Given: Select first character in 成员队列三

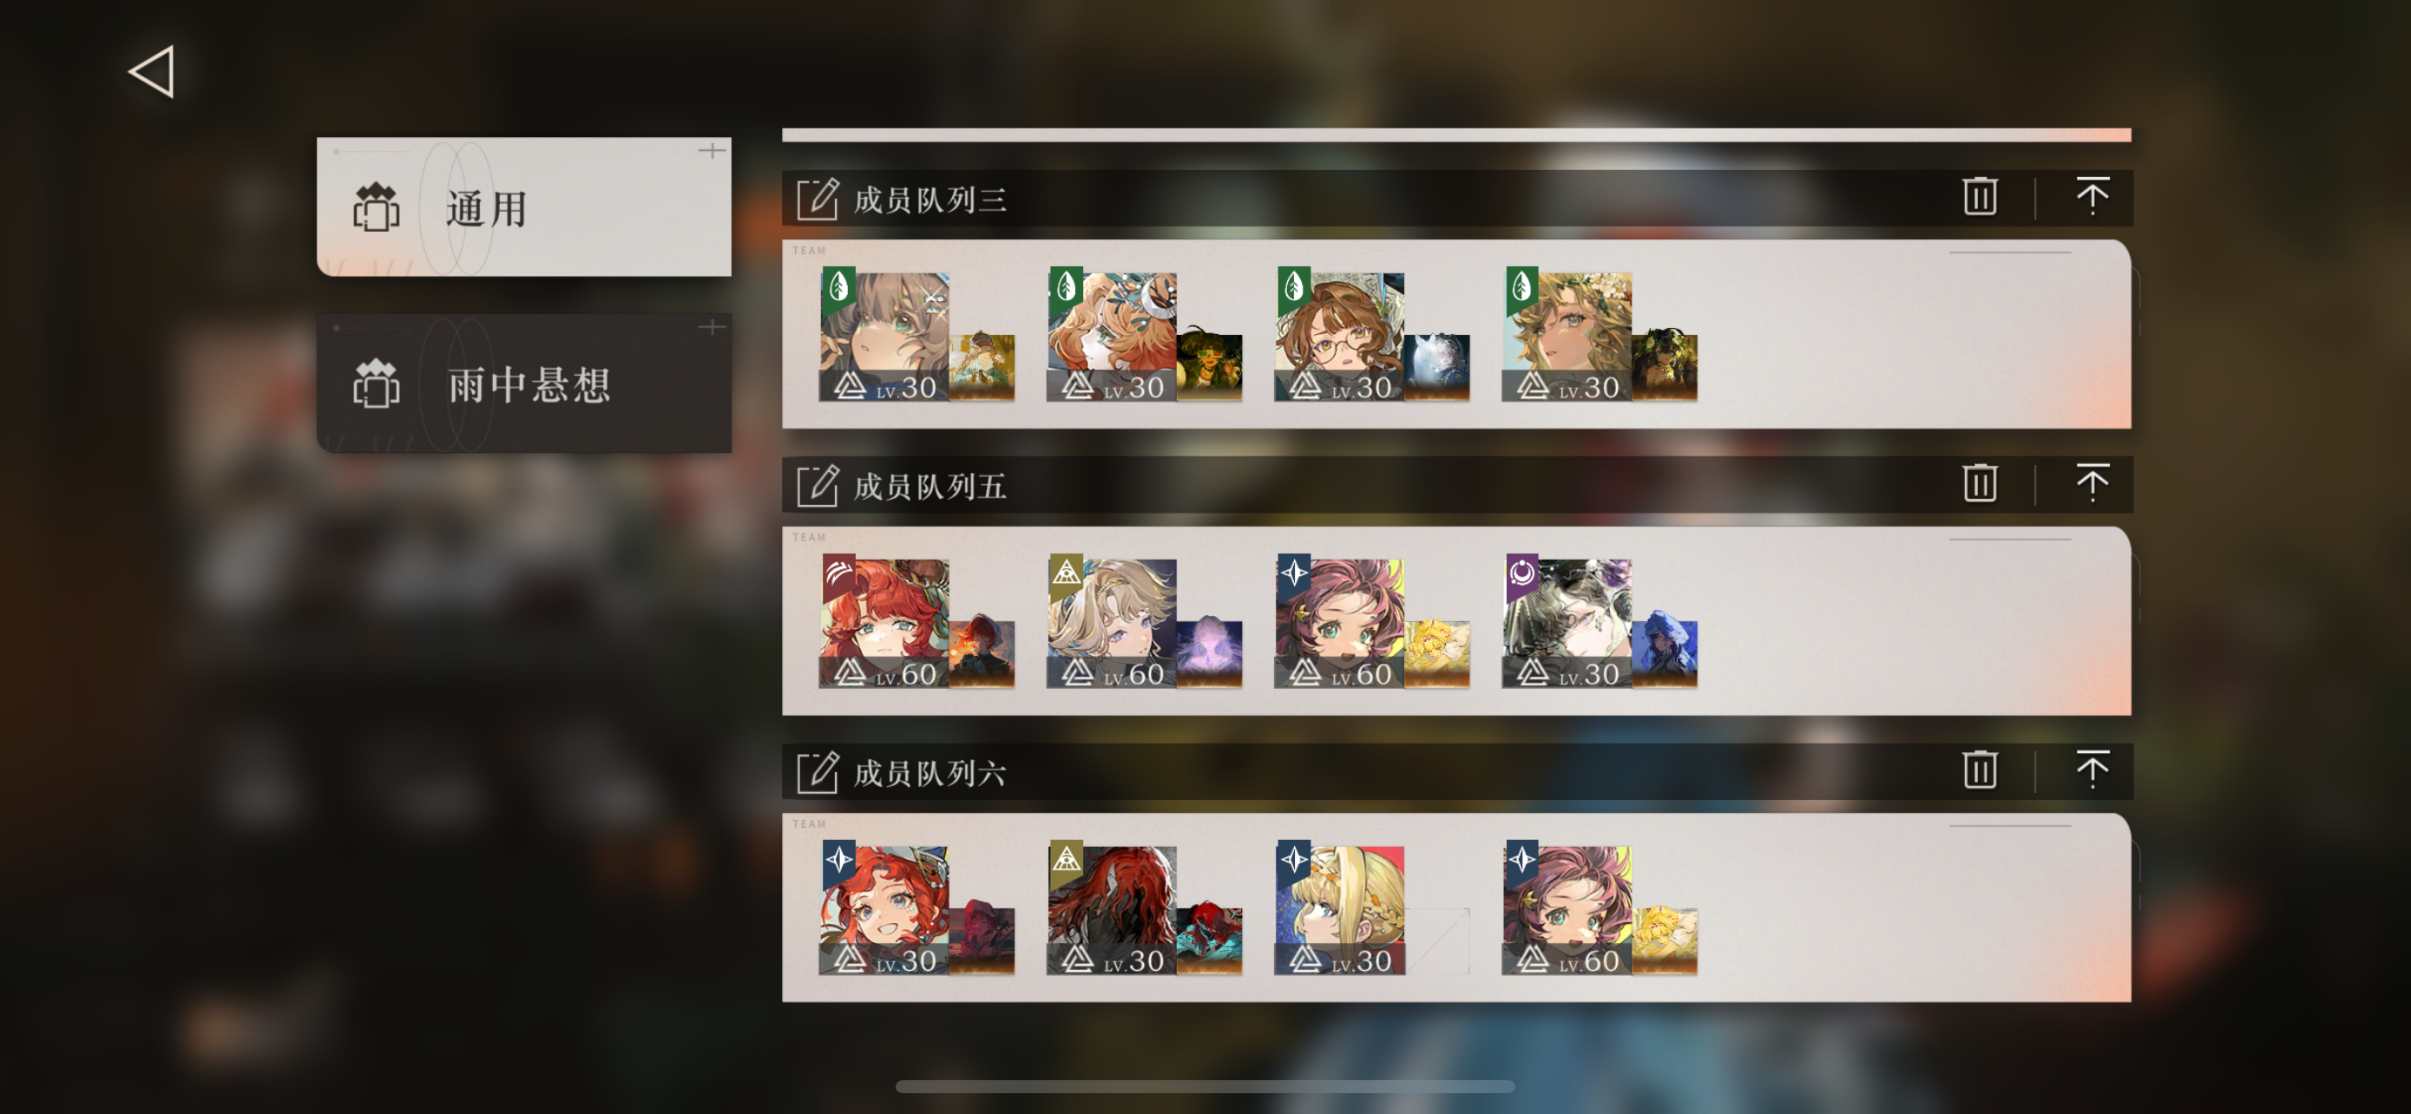Looking at the screenshot, I should tap(884, 337).
